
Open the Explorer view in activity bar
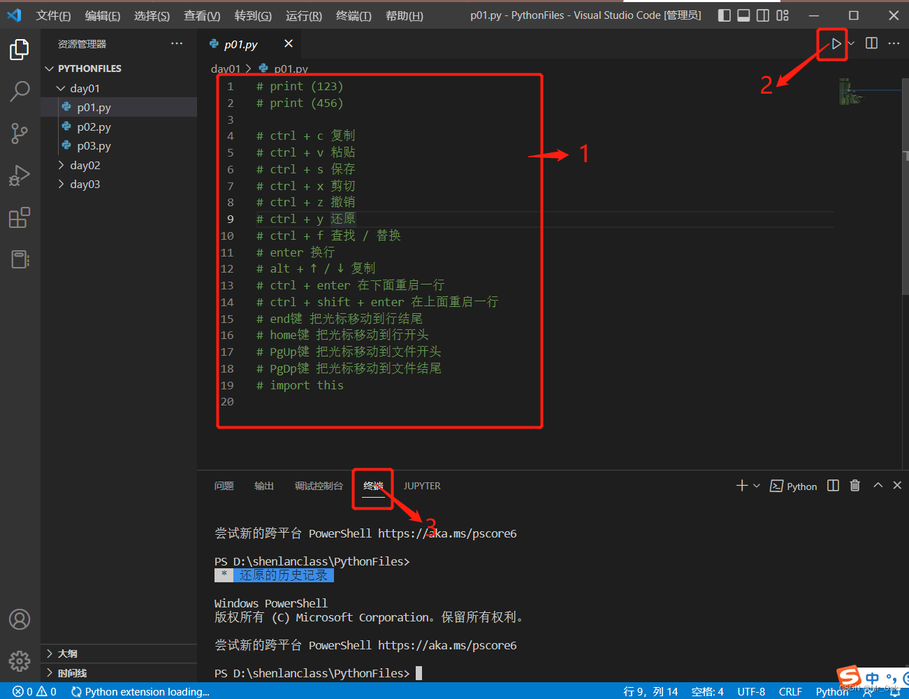[x=20, y=50]
